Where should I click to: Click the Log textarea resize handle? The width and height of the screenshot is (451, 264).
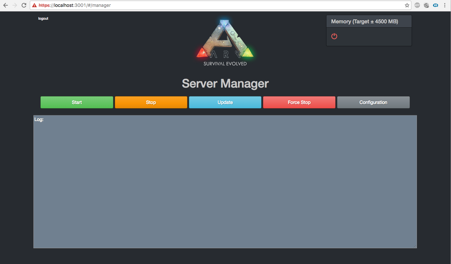click(x=415, y=246)
